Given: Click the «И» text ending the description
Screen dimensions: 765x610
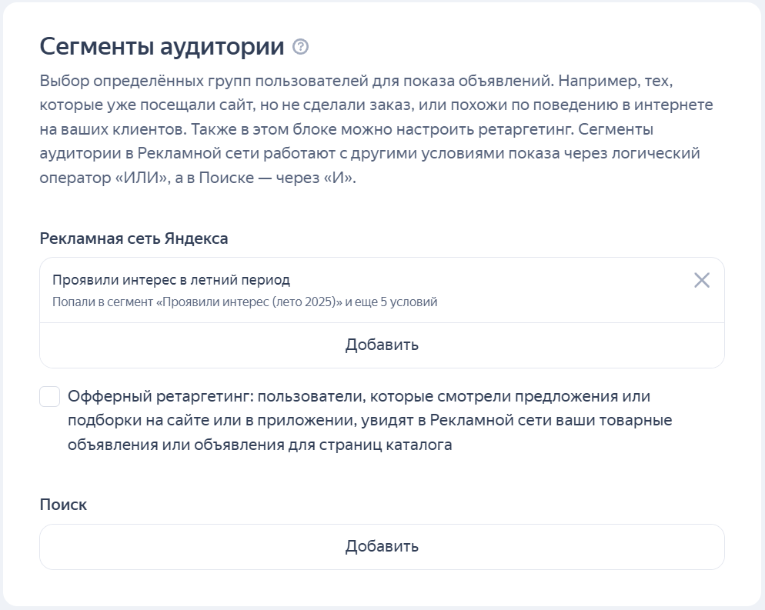Looking at the screenshot, I should [334, 178].
